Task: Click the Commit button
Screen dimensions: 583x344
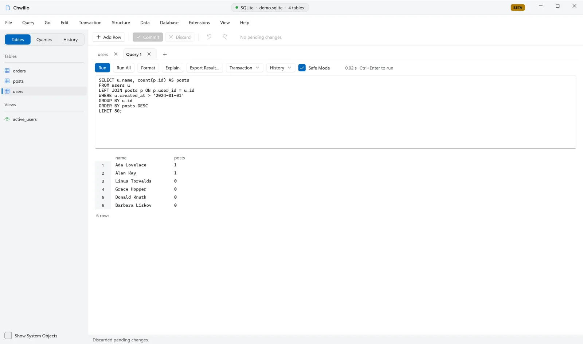Action: coord(148,37)
